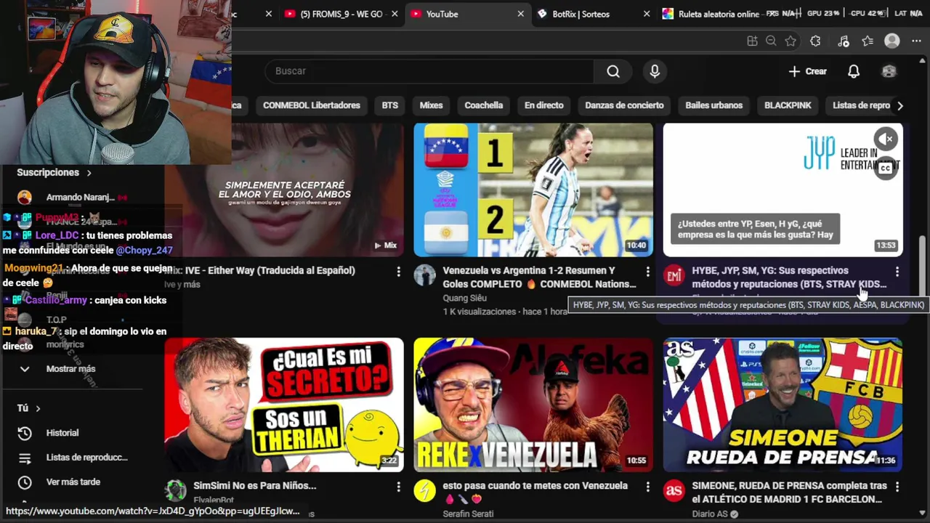Open browser favorites list icon
Viewport: 930px width, 523px height.
[x=868, y=41]
